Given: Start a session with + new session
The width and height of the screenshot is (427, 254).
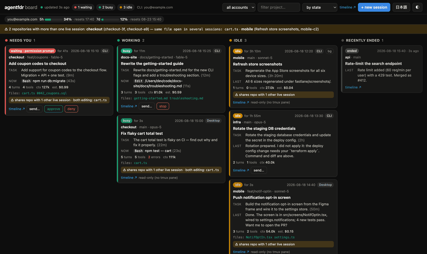Looking at the screenshot, I should point(374,7).
